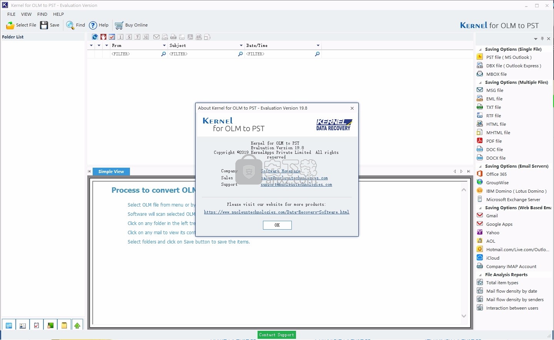This screenshot has height=340, width=554.
Task: Click the Select File toolbar icon
Action: tap(10, 25)
